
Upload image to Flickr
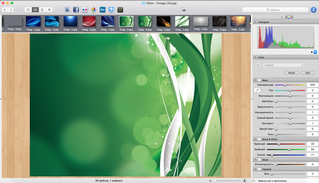[x=85, y=9]
